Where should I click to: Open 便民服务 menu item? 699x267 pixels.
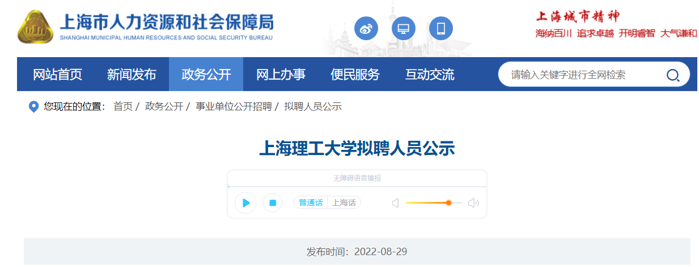click(355, 75)
